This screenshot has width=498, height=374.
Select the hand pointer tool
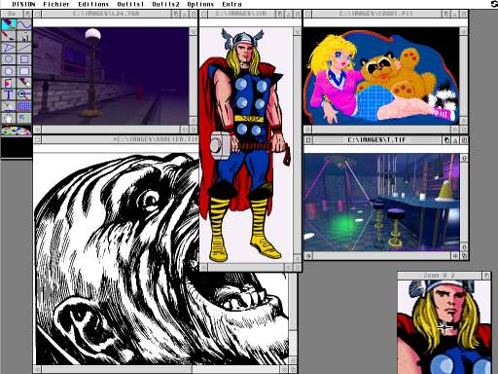point(9,118)
